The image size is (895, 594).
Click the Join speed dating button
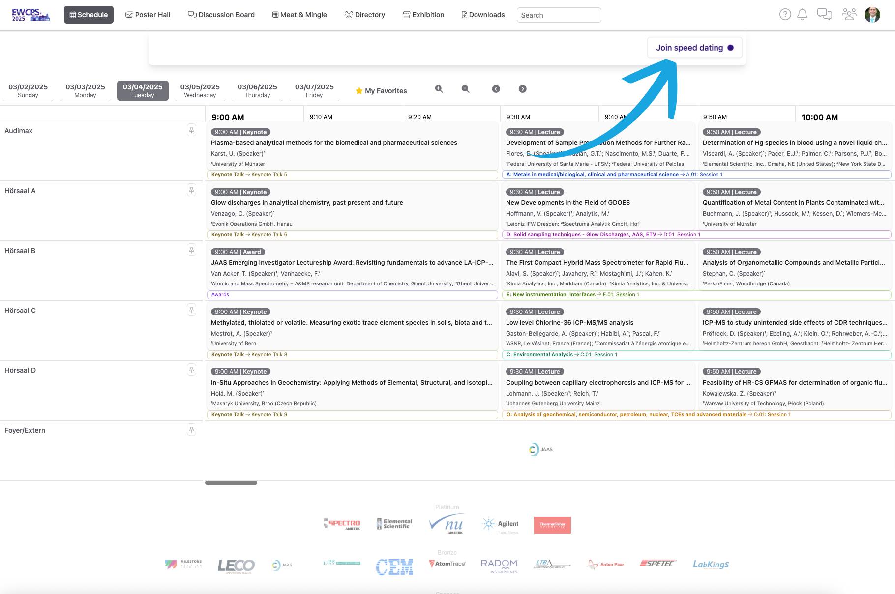pyautogui.click(x=694, y=48)
